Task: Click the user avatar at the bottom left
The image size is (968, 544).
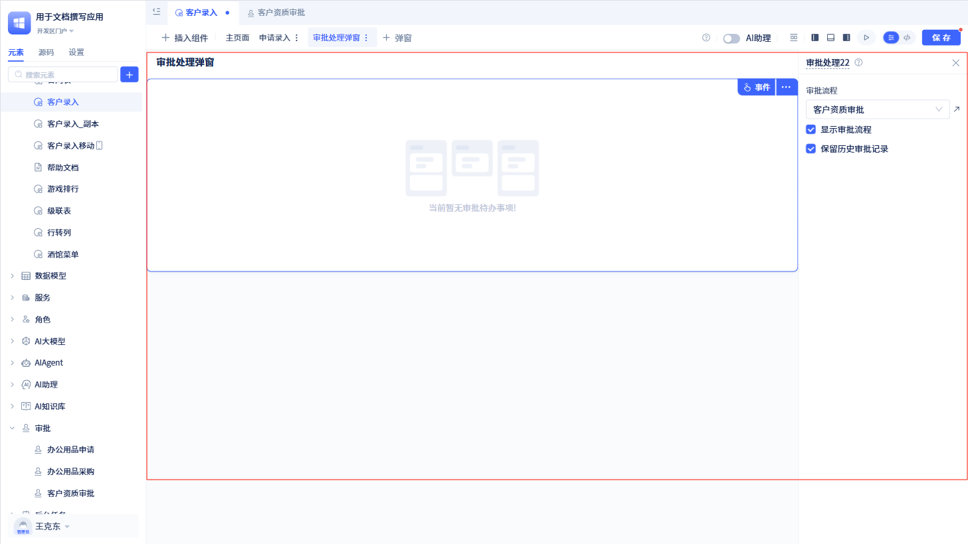Action: (23, 527)
